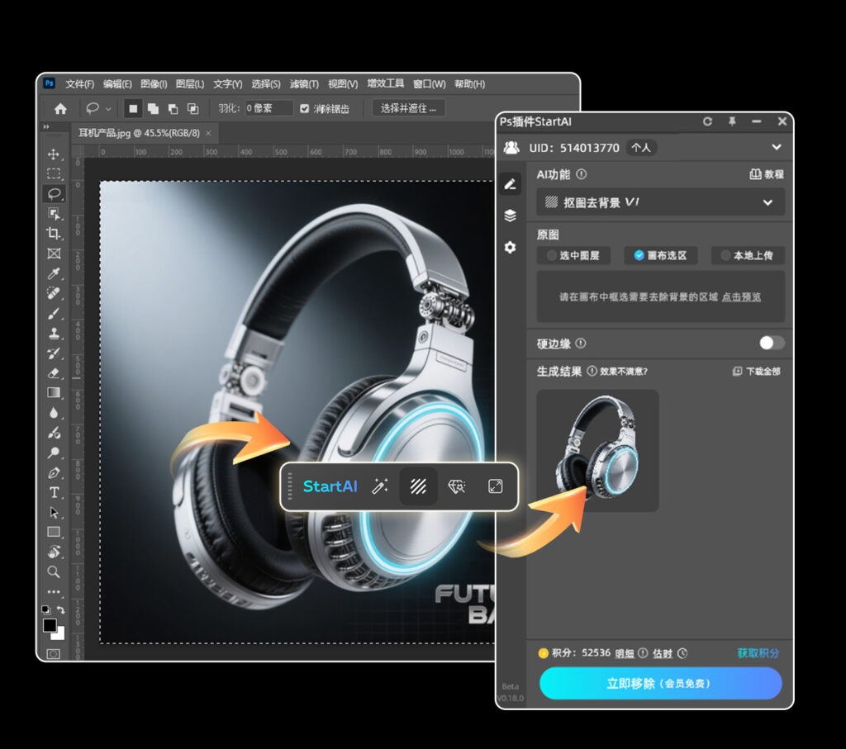Image resolution: width=846 pixels, height=749 pixels.
Task: Select the Rectangular Marquee tool
Action: (54, 173)
